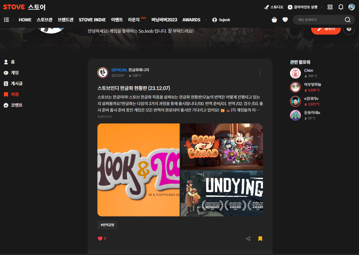The image size is (359, 255).
Task: Open the Hook & Loop thumbnail image
Action: pyautogui.click(x=139, y=170)
